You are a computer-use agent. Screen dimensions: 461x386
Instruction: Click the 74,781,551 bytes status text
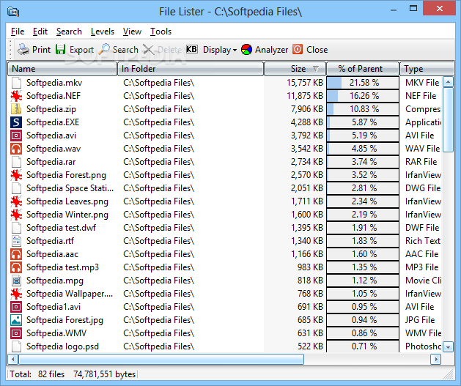click(x=104, y=374)
